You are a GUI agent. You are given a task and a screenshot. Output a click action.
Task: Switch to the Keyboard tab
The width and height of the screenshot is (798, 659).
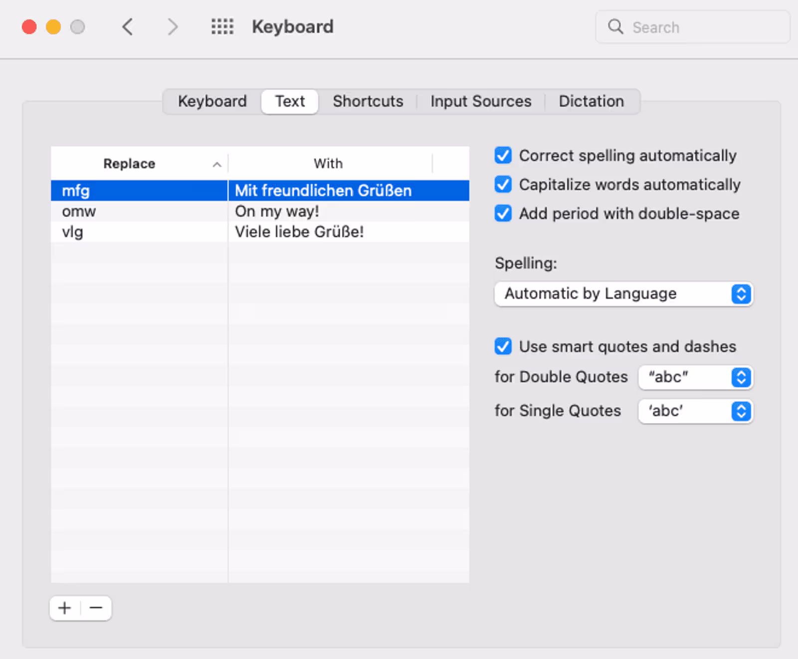point(212,101)
